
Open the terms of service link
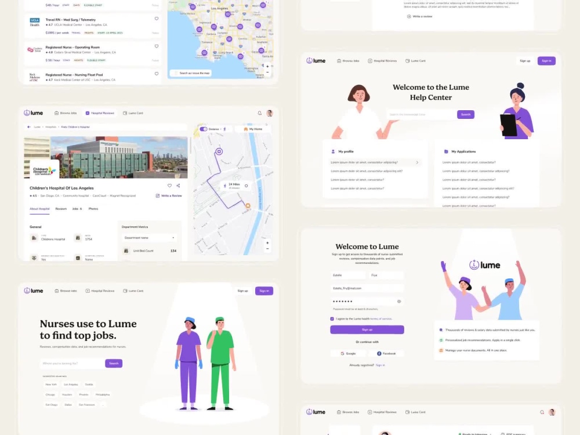381,319
